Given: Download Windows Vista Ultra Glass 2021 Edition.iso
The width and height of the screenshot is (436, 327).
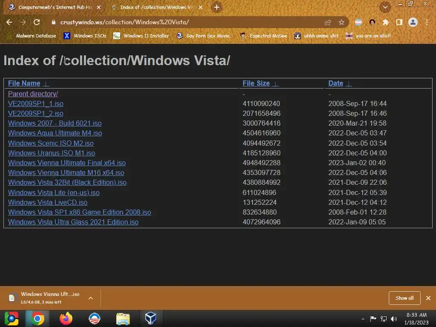Looking at the screenshot, I should tap(73, 222).
